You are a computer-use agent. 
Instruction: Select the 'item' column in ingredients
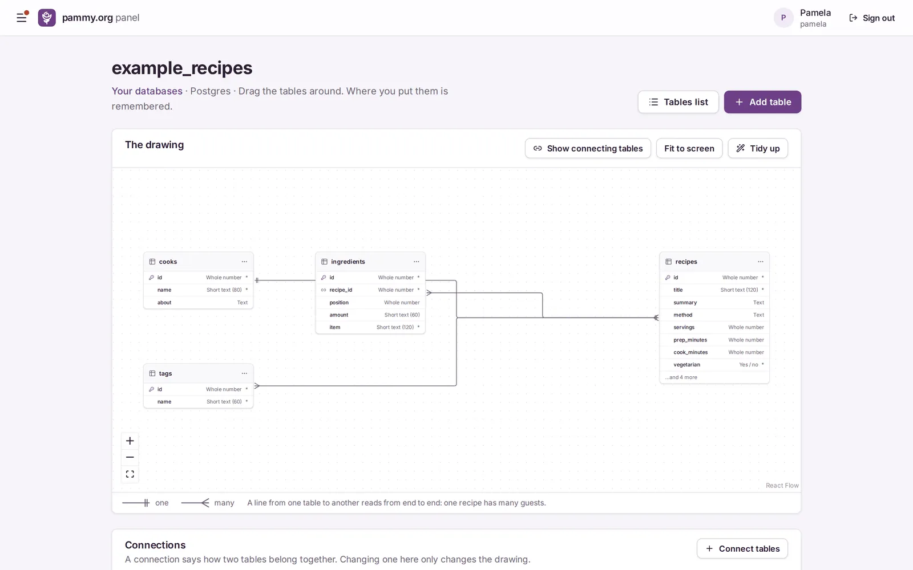click(x=370, y=327)
